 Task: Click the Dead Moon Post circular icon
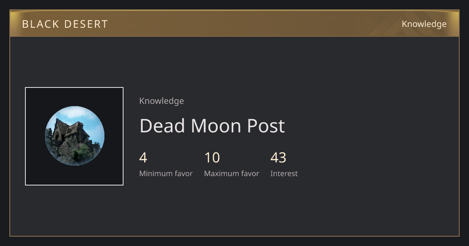75,136
